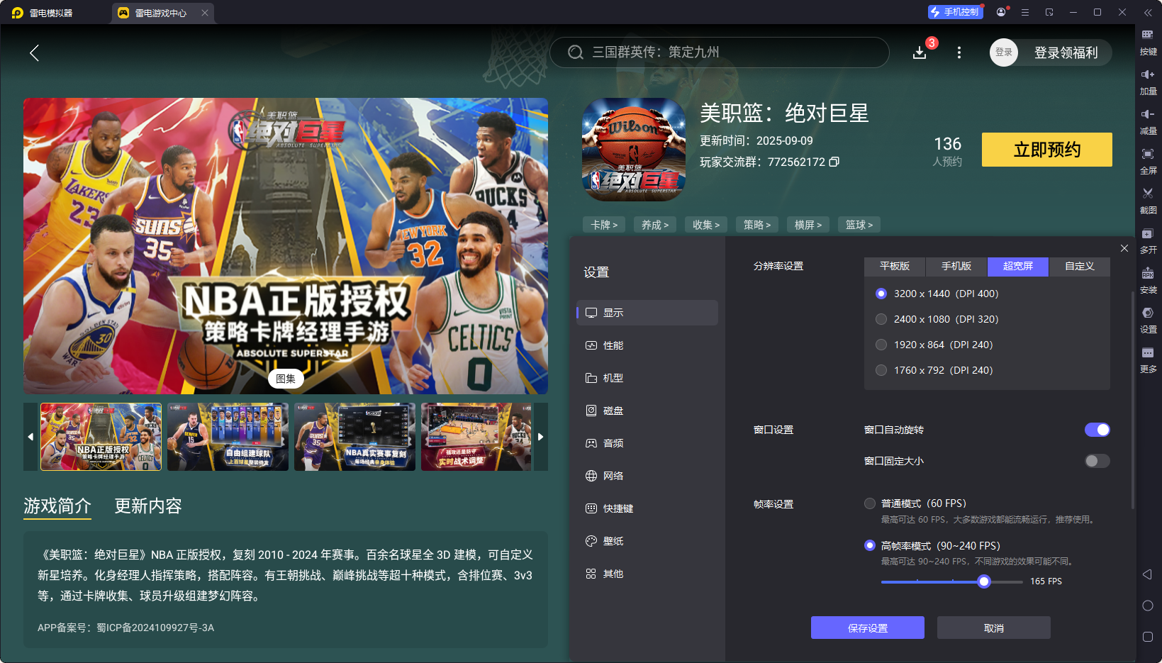
Task: Click the back arrow on game page
Action: click(34, 52)
